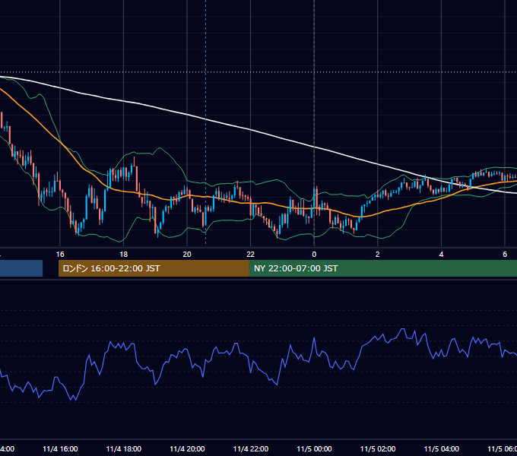Select the "11/4 22:00" date label
Viewport: 517px width, 456px height.
(251, 448)
